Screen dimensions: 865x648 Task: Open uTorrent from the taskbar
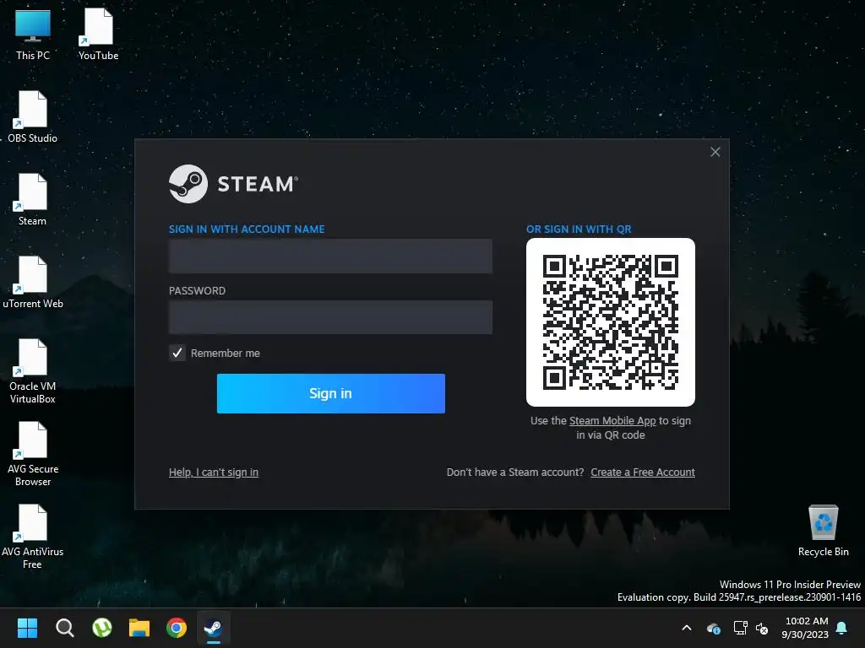(102, 628)
